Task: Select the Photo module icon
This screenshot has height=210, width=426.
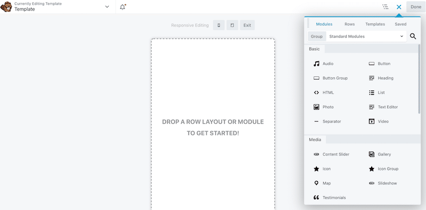Action: coord(316,107)
